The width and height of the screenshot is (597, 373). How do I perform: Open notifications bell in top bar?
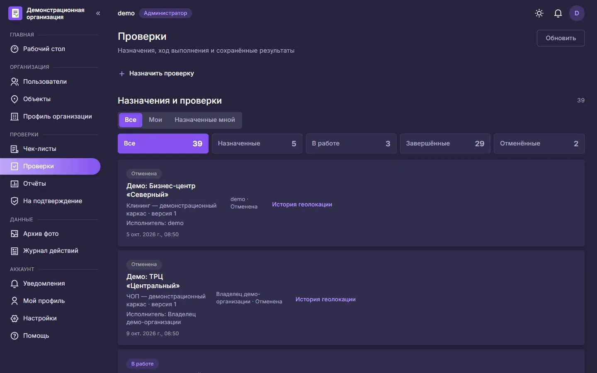(558, 13)
